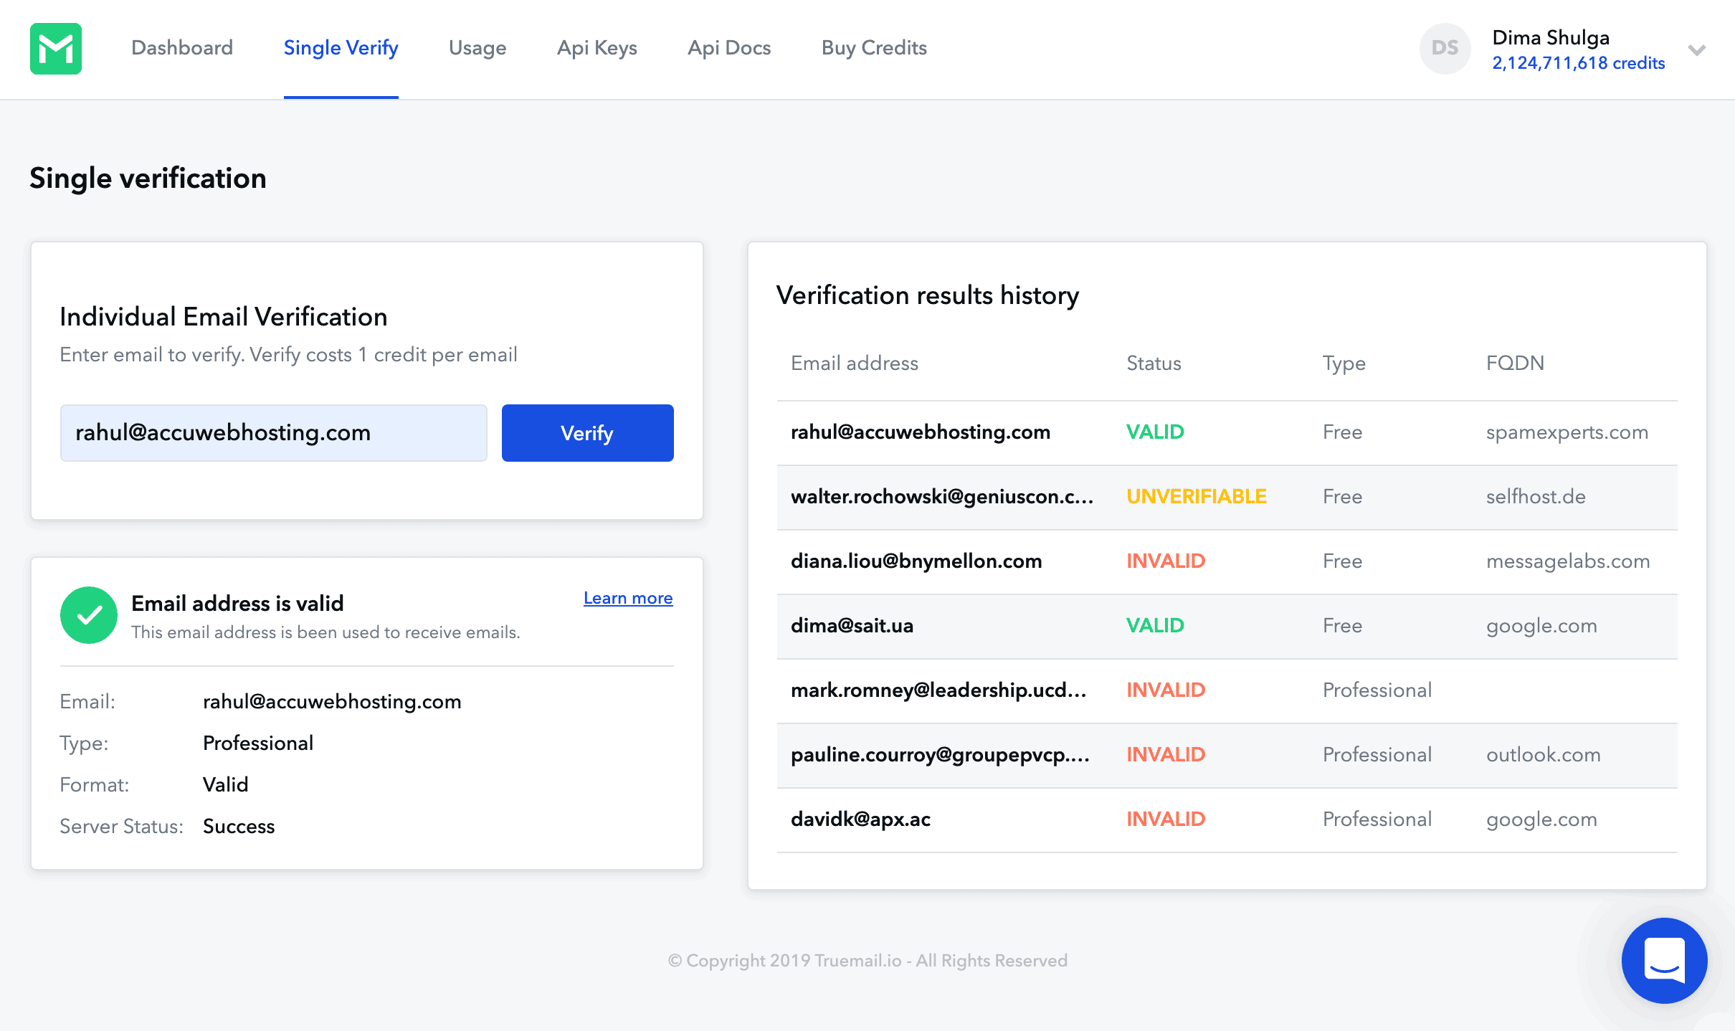The image size is (1735, 1031).
Task: Open the Usage tab
Action: point(477,47)
